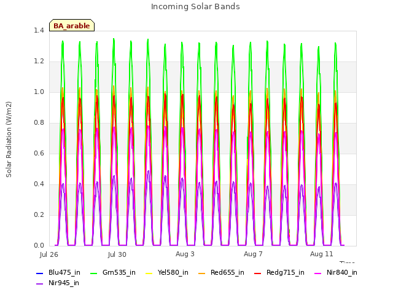Toggle Blu475_in series in legend

tap(58, 273)
